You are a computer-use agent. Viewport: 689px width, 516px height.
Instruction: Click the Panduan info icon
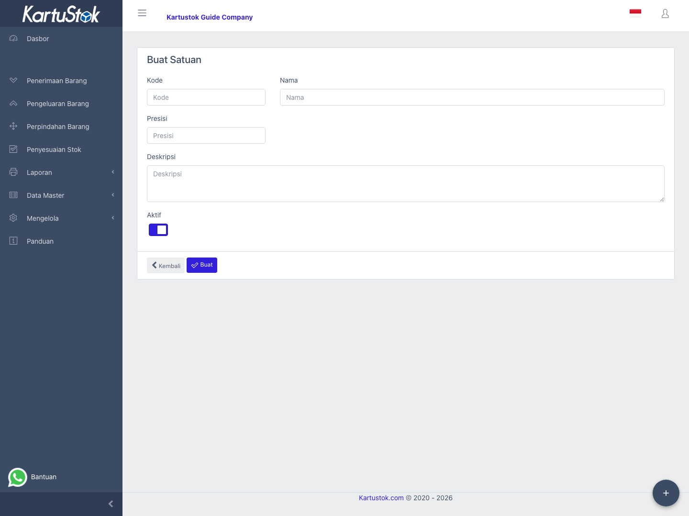(13, 241)
